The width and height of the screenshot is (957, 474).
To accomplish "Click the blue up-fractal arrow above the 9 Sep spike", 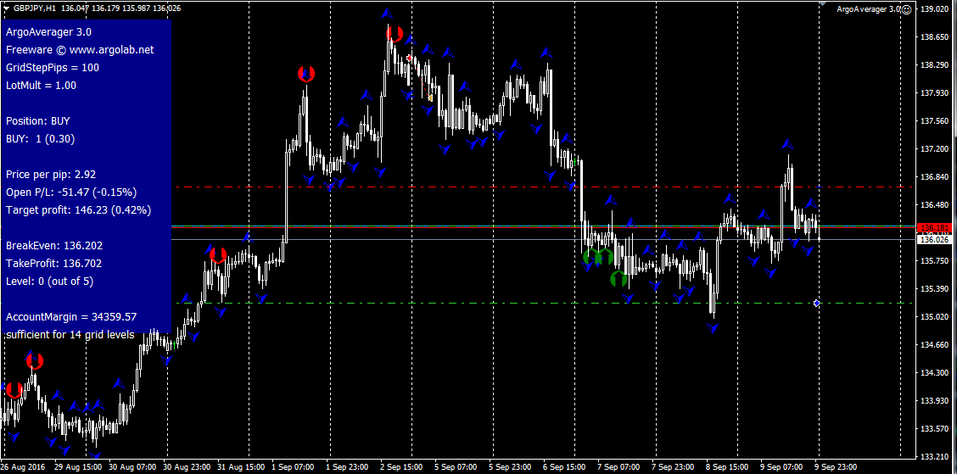I will 787,145.
